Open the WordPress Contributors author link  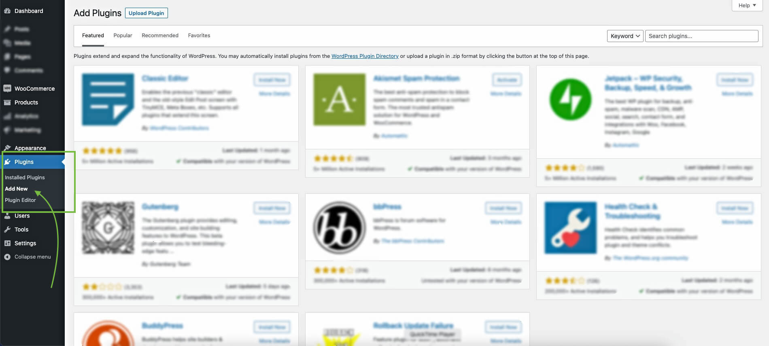pos(179,128)
